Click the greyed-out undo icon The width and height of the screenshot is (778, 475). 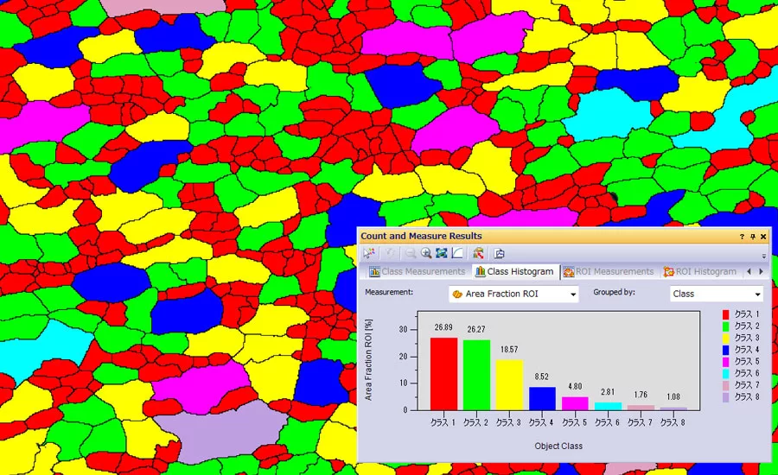click(390, 253)
